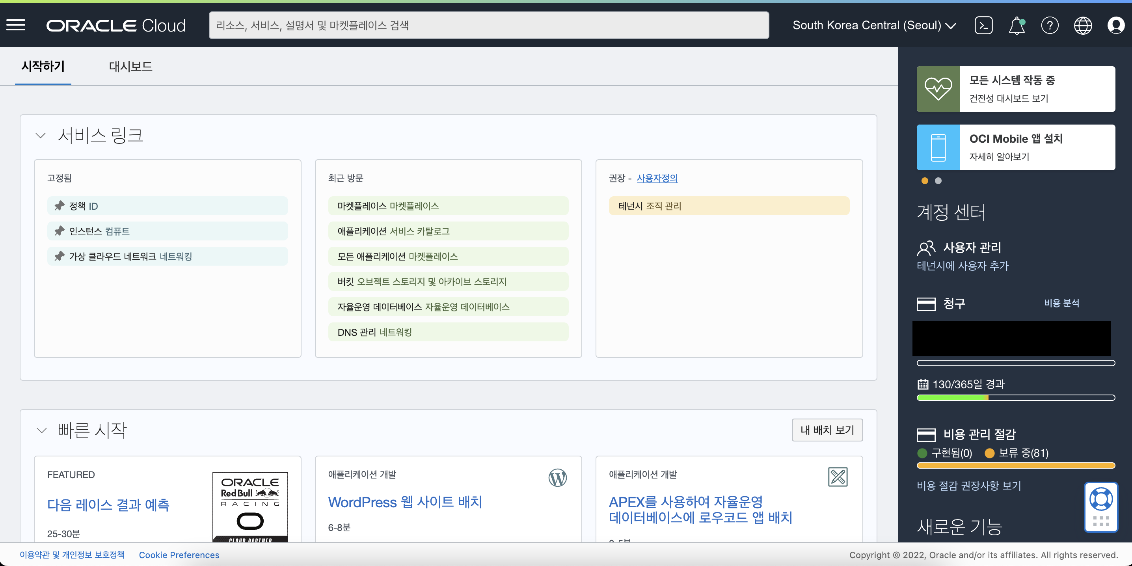The width and height of the screenshot is (1132, 566).
Task: Open recent 마켓플레이스 마켓플레이스 entry
Action: 448,206
